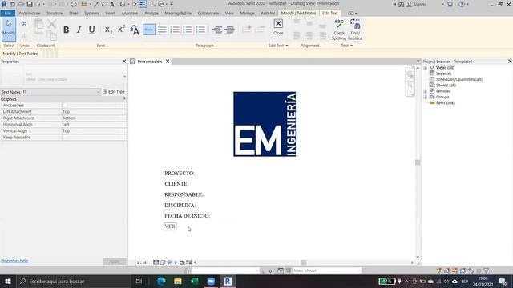This screenshot has height=288, width=513.
Task: Switch to the Annotate ribbon tab
Action: 130,14
